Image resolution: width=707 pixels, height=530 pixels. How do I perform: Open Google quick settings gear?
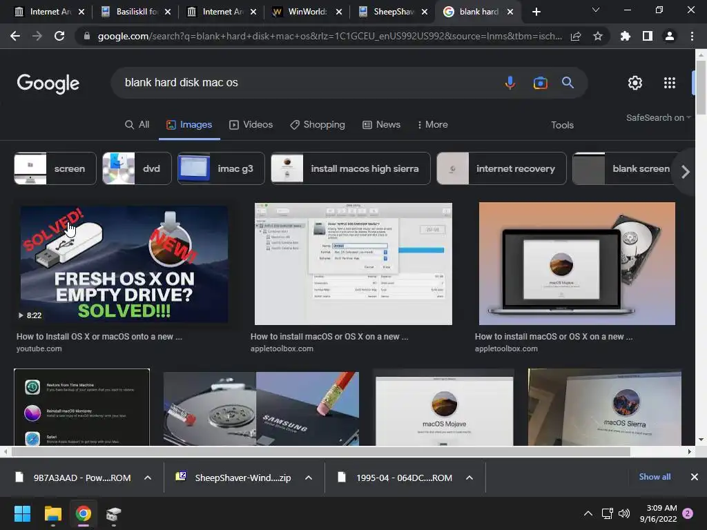635,83
